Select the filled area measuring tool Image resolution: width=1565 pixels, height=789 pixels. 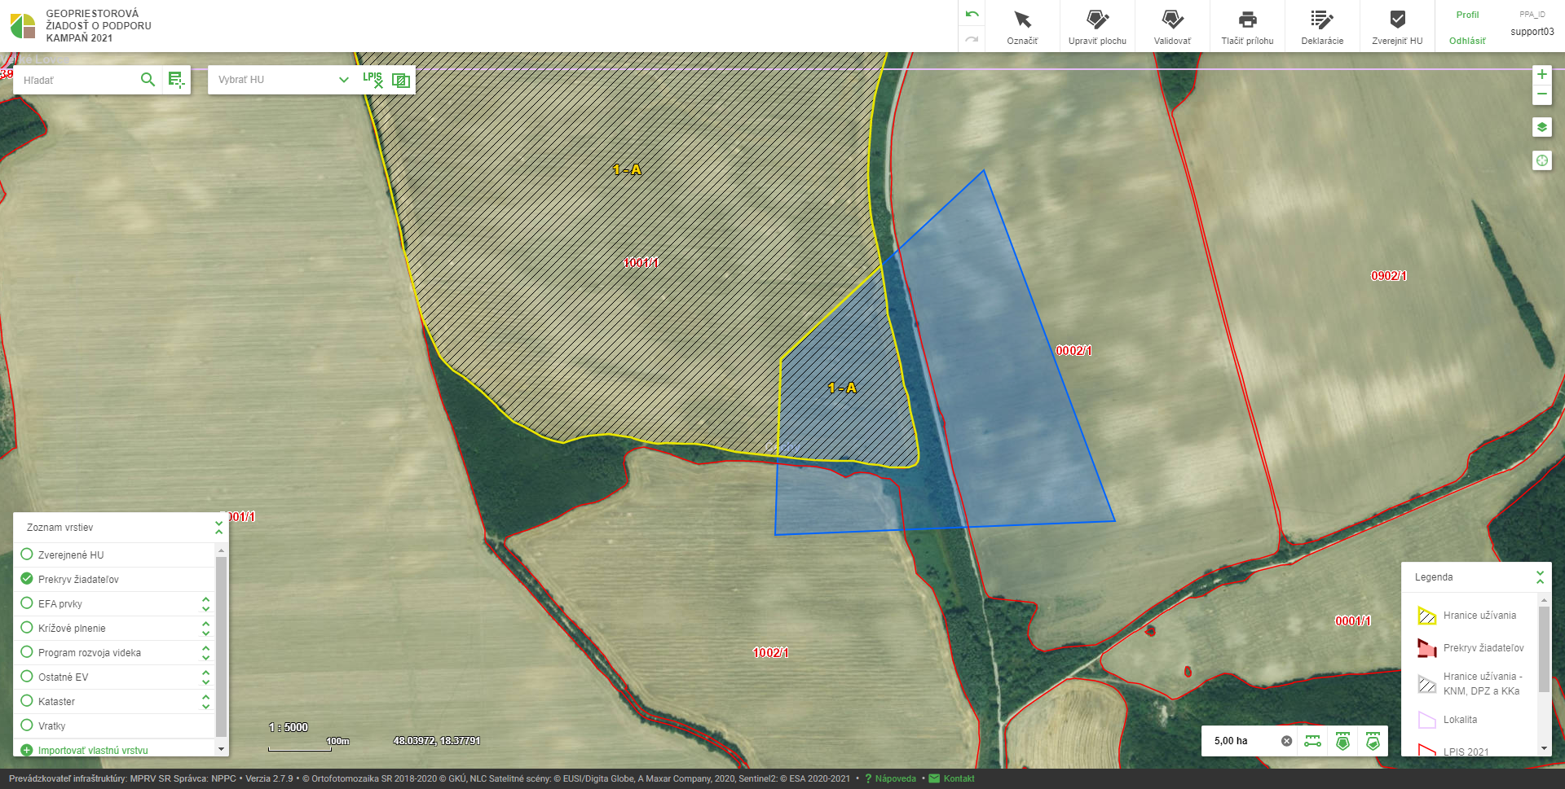point(1342,741)
